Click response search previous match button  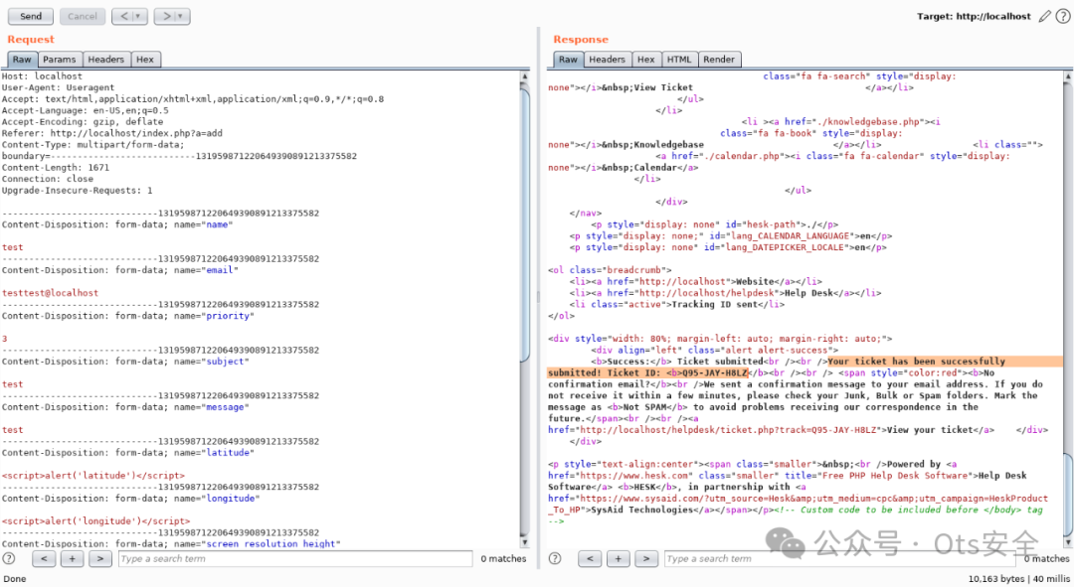click(x=590, y=558)
